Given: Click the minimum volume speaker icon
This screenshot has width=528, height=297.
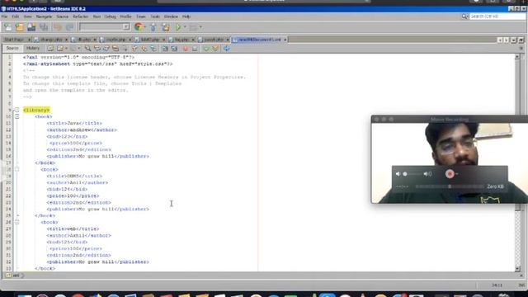Looking at the screenshot, I should pos(398,174).
